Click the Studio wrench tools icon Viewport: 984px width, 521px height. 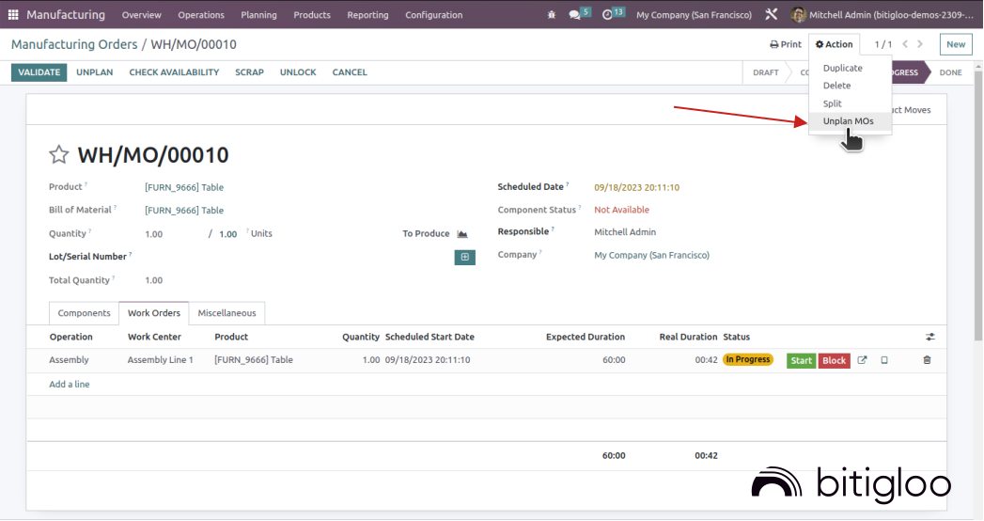pos(772,14)
